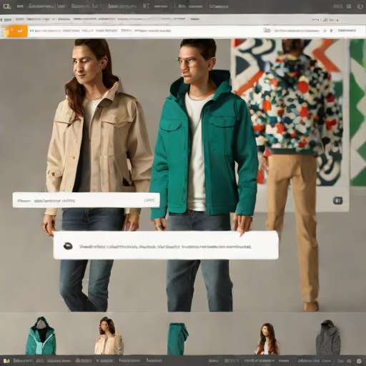Click the white search field beside the beige jacket
366x366 pixels.
pos(86,200)
